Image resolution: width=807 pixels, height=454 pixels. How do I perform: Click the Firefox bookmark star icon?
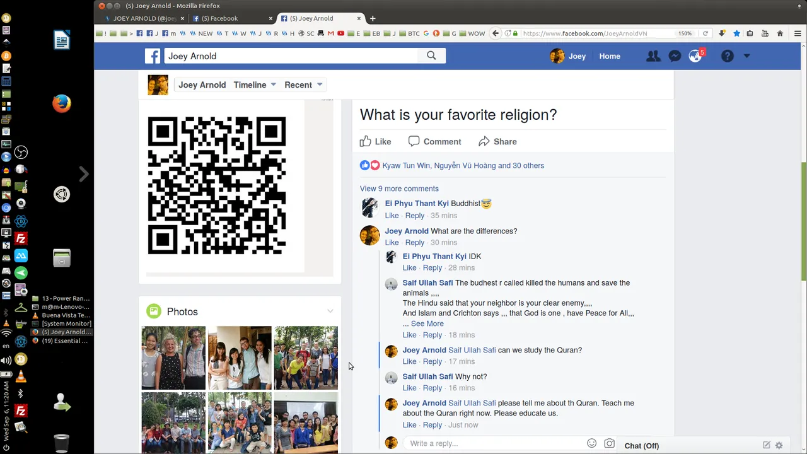click(736, 33)
